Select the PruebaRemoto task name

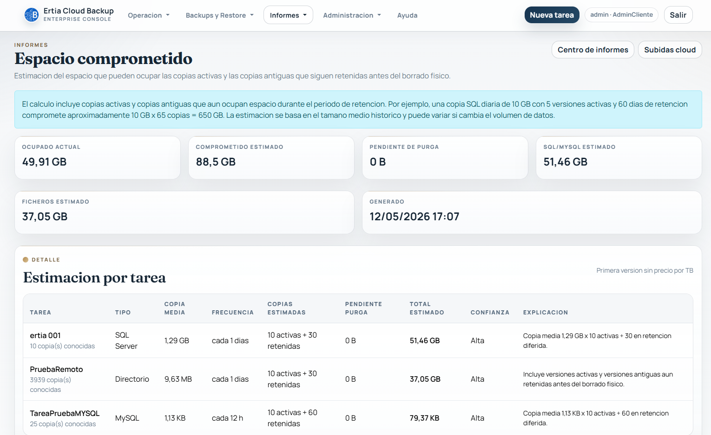56,369
